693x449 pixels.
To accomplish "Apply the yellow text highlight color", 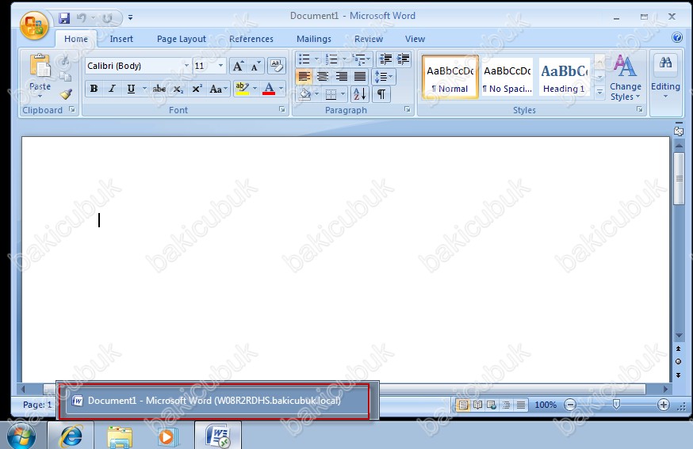I will (x=242, y=89).
